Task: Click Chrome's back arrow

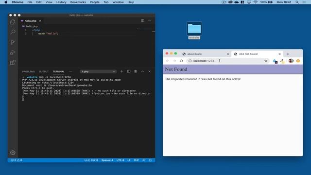Action: click(168, 61)
